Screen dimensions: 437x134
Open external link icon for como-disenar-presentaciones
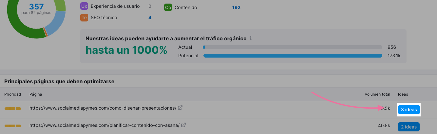[180, 108]
